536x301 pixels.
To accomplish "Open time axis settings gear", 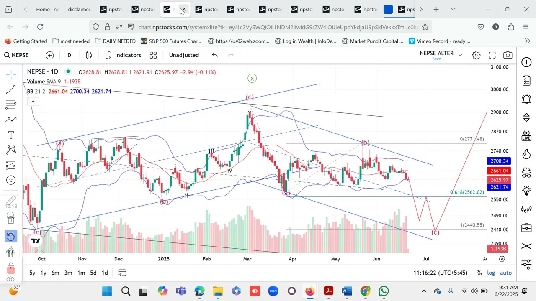I will (502, 259).
